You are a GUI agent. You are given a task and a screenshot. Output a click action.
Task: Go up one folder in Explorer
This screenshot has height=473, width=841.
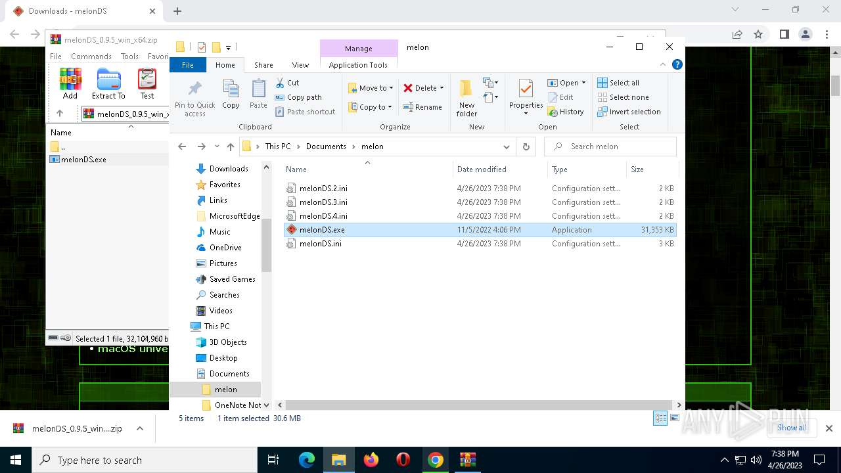click(x=230, y=146)
